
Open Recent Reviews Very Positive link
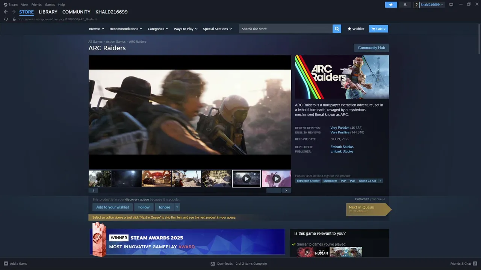click(340, 128)
